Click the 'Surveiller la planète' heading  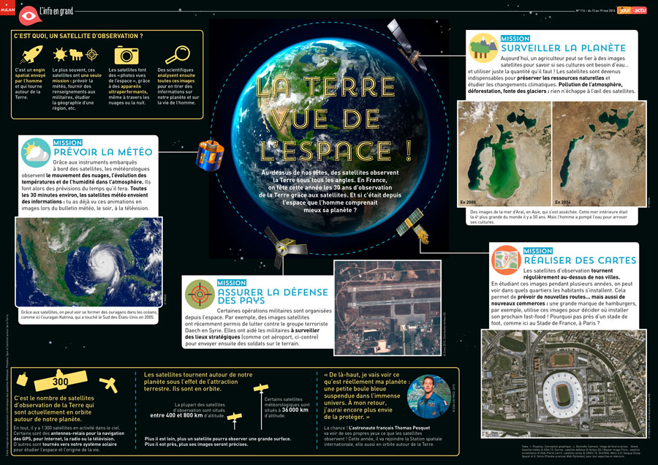click(x=563, y=48)
